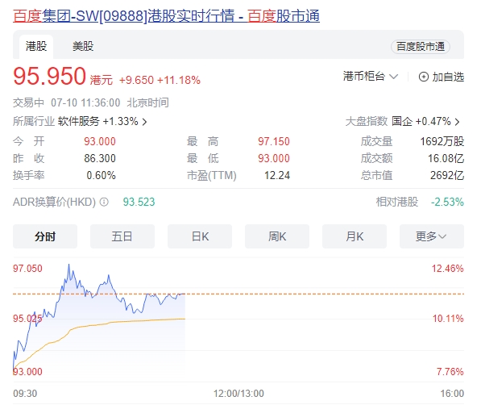The height and width of the screenshot is (405, 481).
Task: Expand industry details chevron after +1.33%
Action: tap(144, 122)
